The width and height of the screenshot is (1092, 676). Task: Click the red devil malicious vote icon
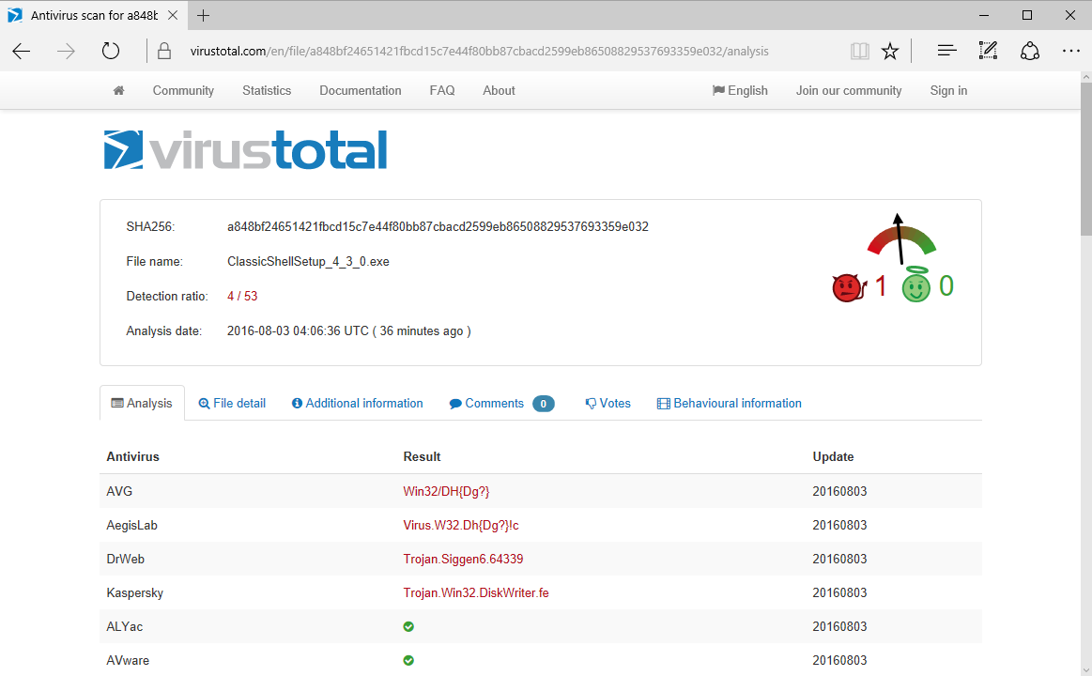tap(849, 286)
